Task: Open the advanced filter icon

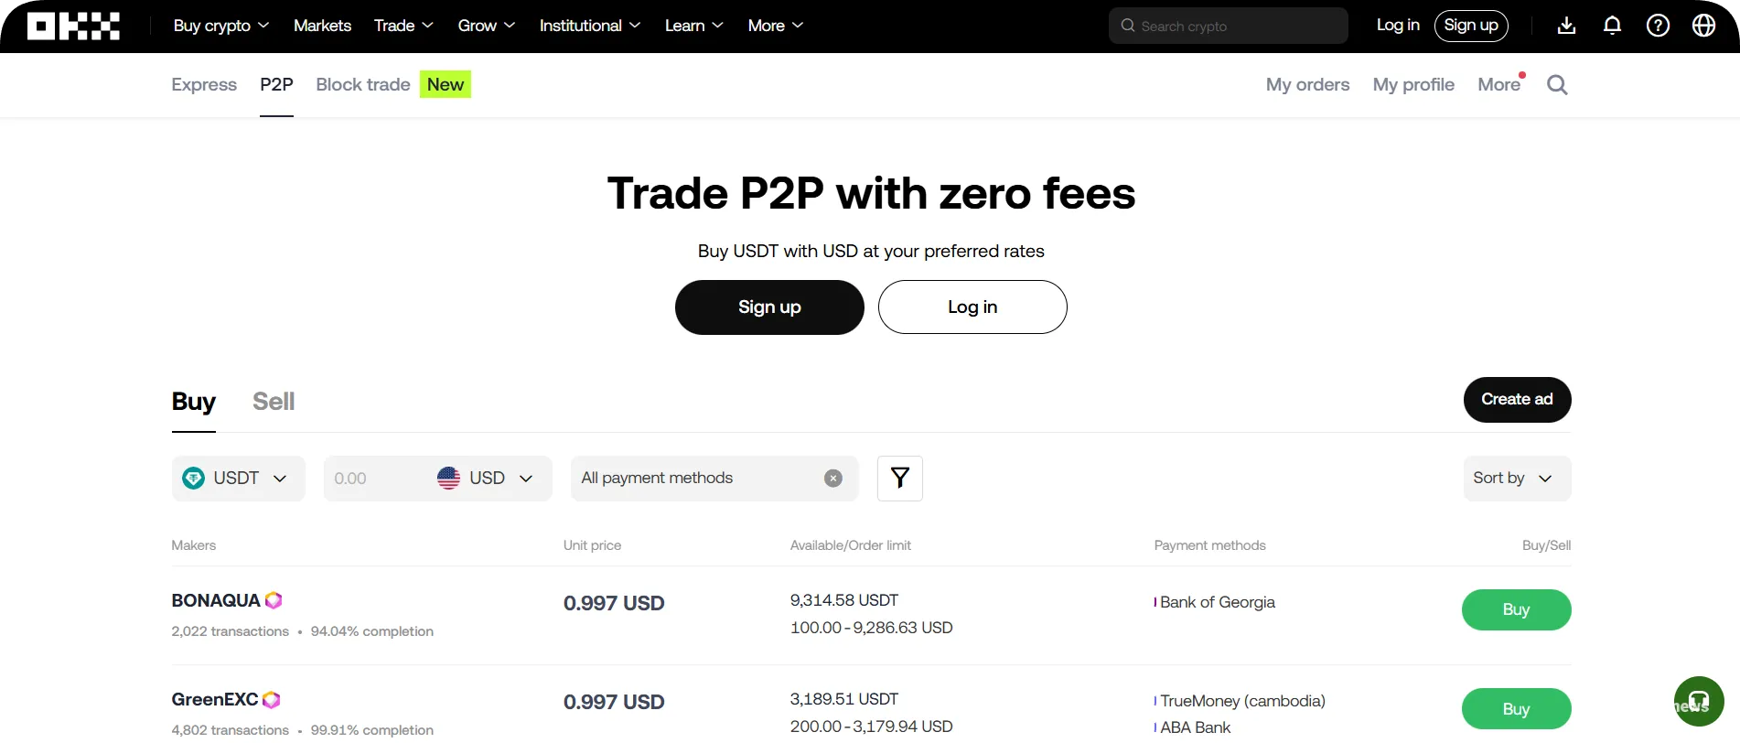Action: coord(899,478)
